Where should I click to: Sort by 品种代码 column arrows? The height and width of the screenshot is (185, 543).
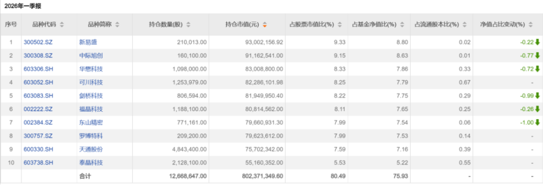[x=62, y=25]
